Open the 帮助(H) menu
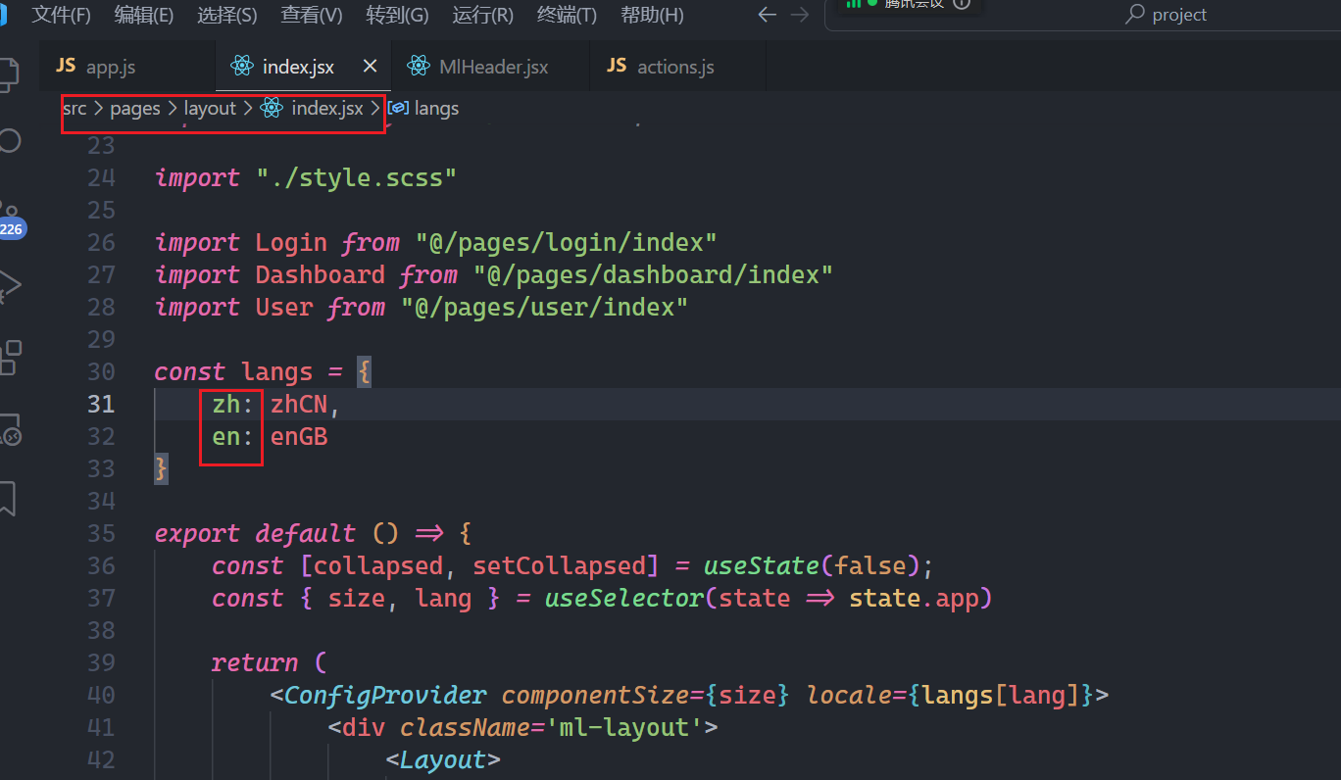The height and width of the screenshot is (780, 1341). coord(652,15)
